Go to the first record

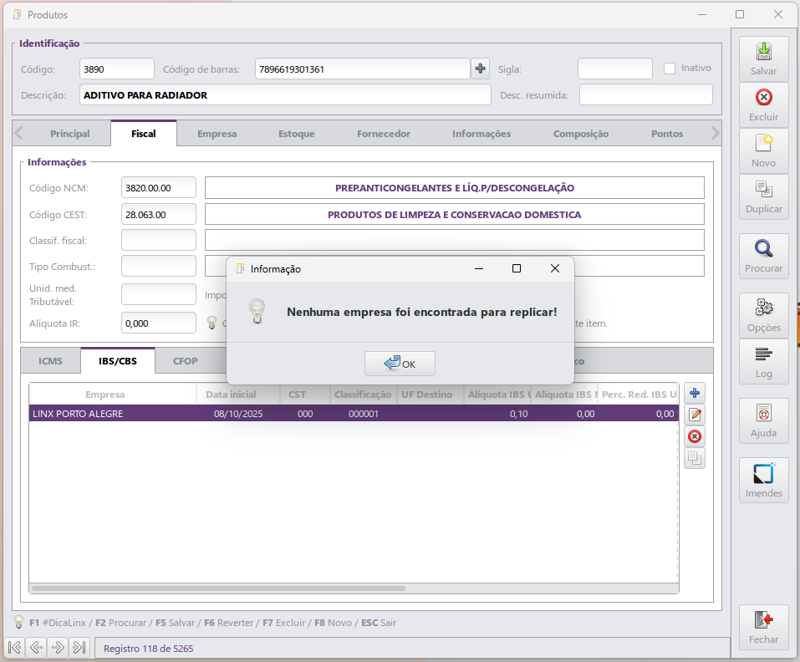(x=15, y=648)
